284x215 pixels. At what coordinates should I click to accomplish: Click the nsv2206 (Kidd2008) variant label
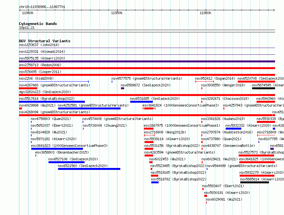[x=36, y=78]
